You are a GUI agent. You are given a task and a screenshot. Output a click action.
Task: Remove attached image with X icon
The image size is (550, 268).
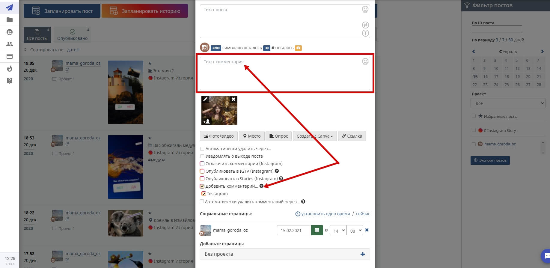tap(233, 99)
